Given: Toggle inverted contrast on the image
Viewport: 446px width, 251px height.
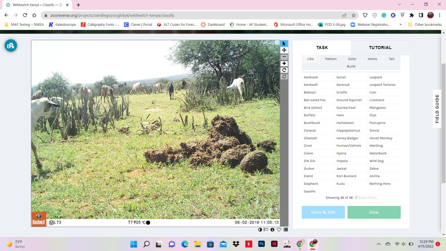Looking at the screenshot, I should [260, 230].
